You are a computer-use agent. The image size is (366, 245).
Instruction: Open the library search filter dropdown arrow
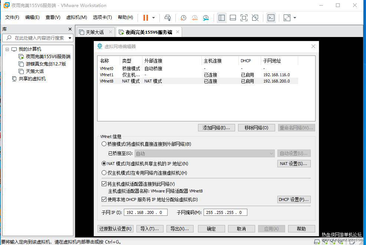click(x=70, y=38)
